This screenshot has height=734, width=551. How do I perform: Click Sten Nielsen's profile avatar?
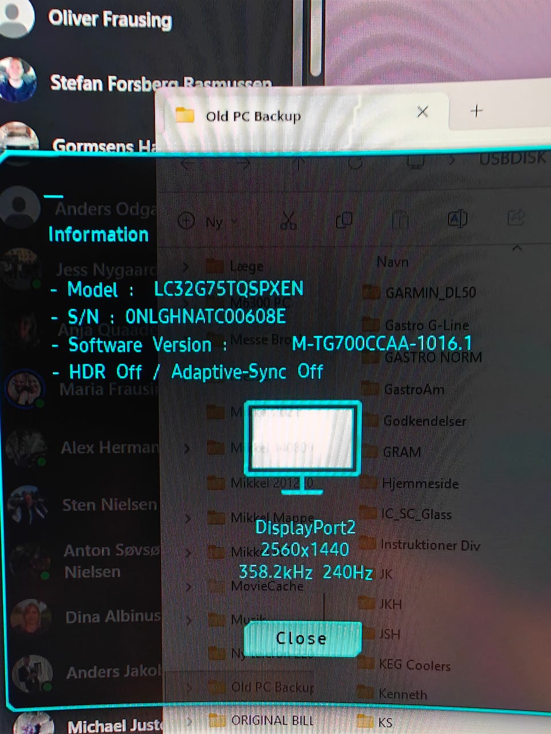point(28,505)
